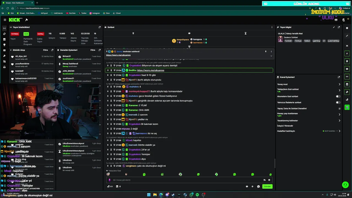Pop out the Yayın bilgisi panel
The width and height of the screenshot is (352, 198).
339,27
